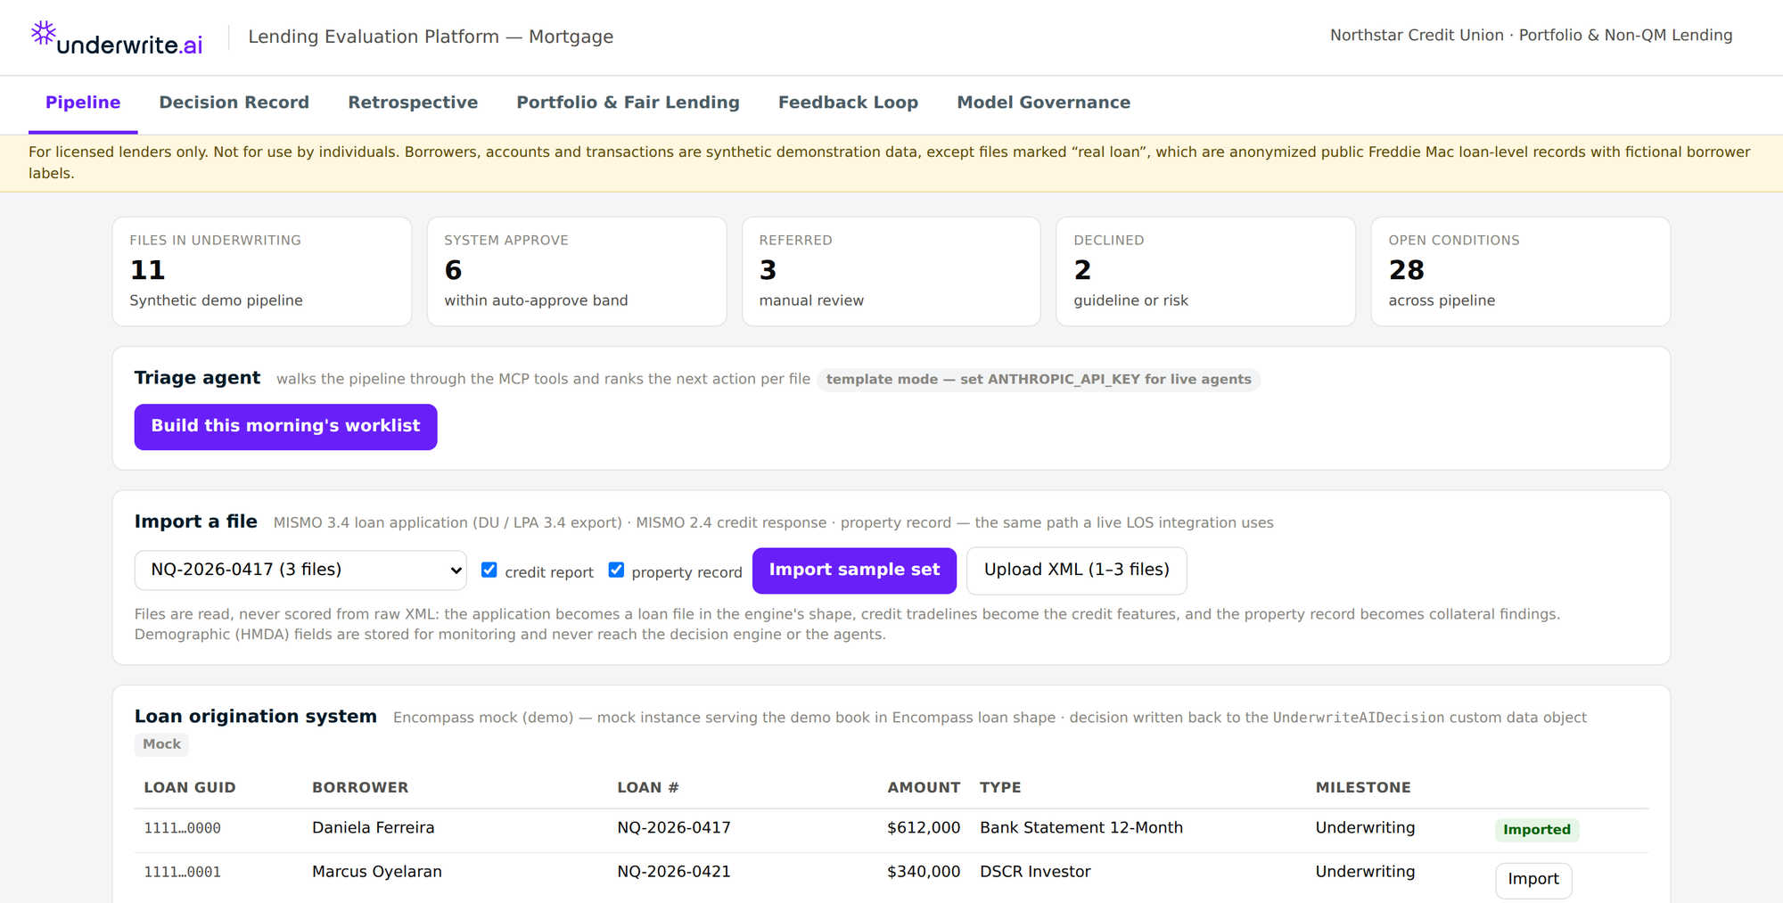Open the Retrospective tab
This screenshot has height=903, width=1783.
413,103
